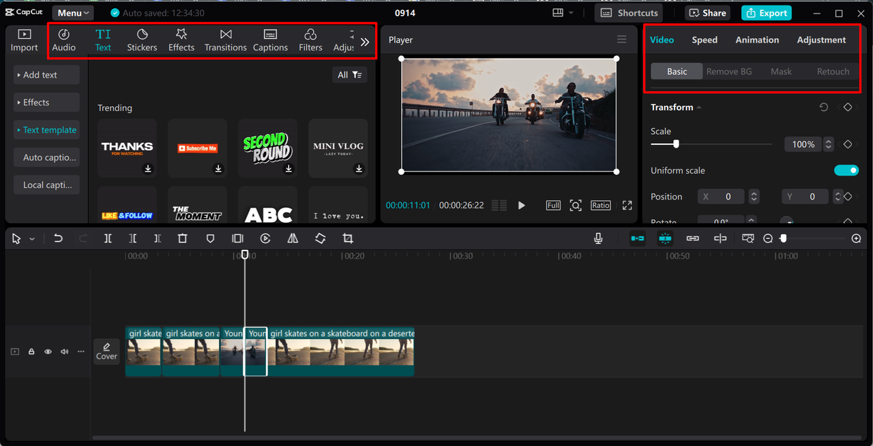Open the Menu dropdown
The height and width of the screenshot is (446, 873).
click(x=72, y=13)
